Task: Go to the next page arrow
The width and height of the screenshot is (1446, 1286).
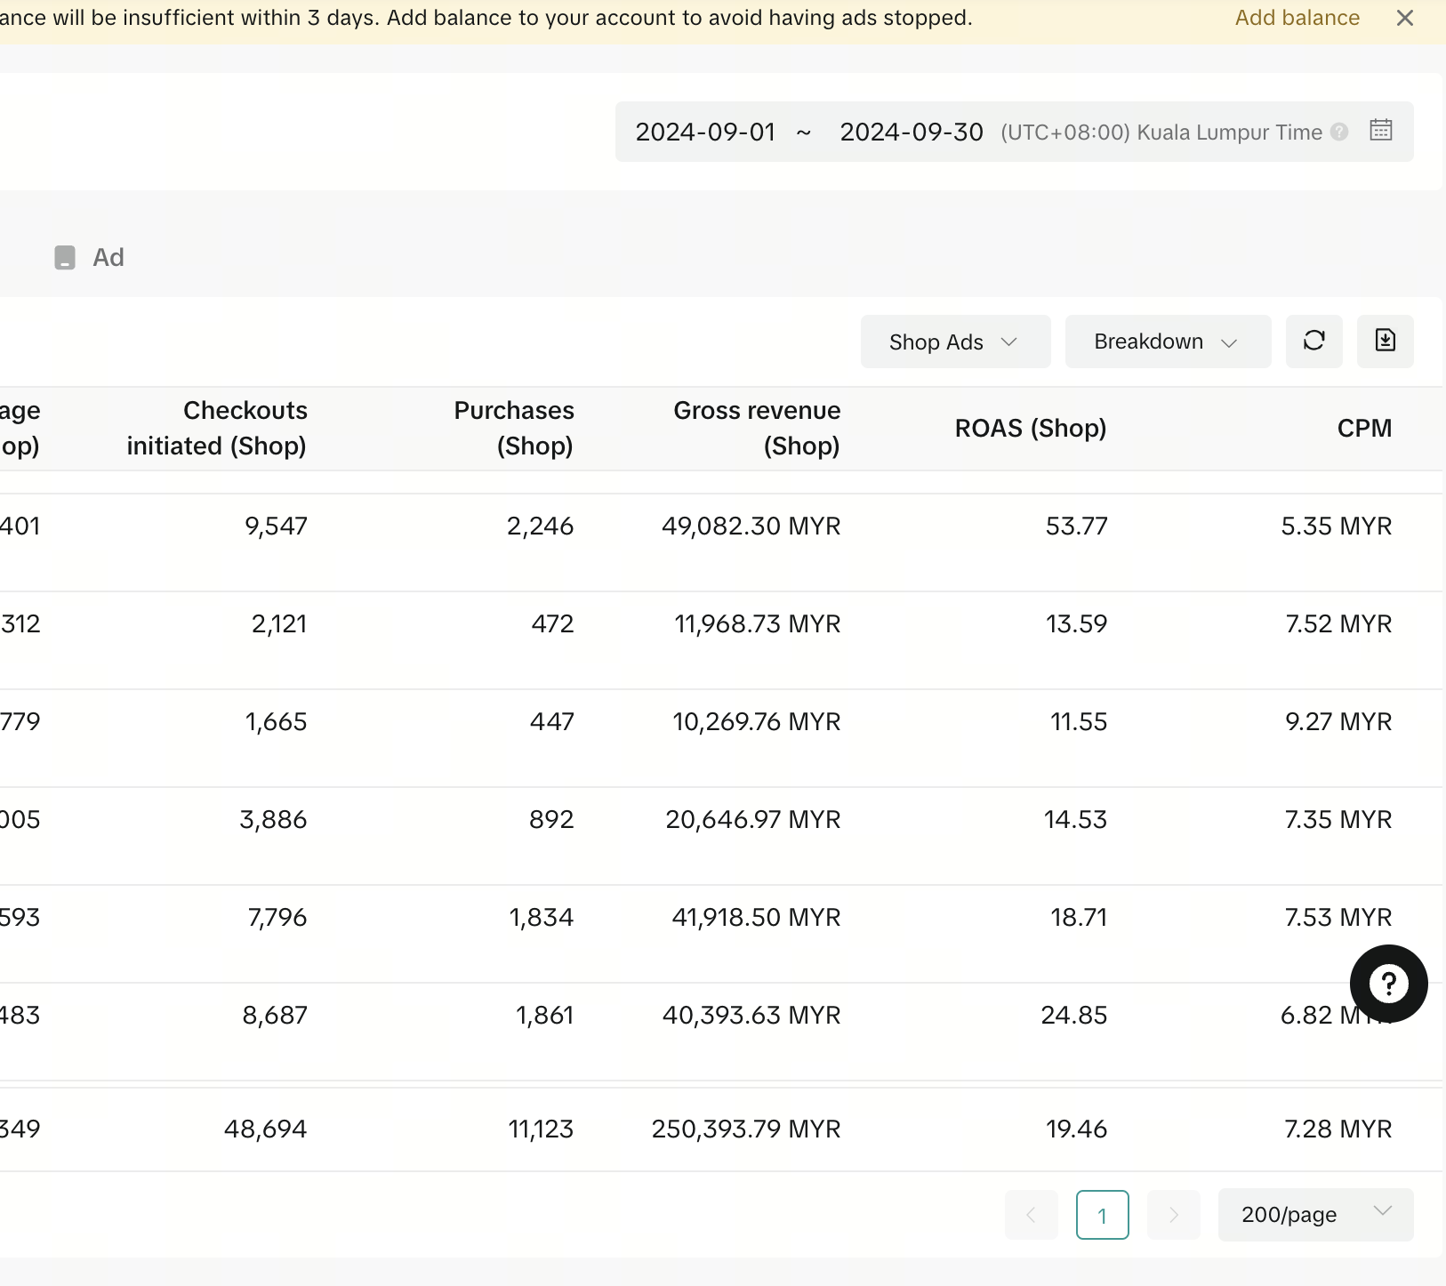Action: pos(1173,1215)
